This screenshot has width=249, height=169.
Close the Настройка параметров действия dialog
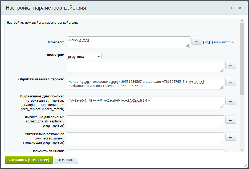[240, 8]
